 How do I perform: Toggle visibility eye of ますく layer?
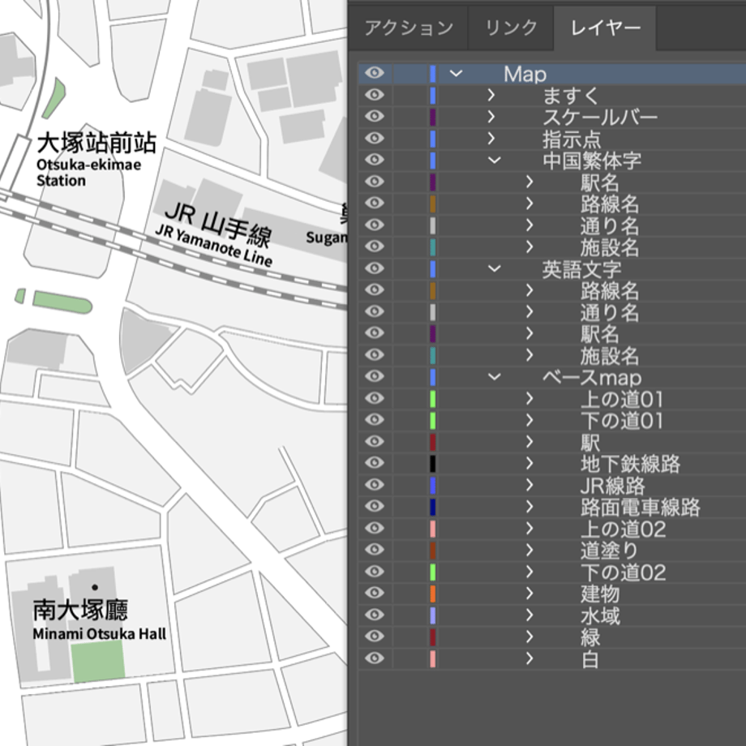click(375, 95)
